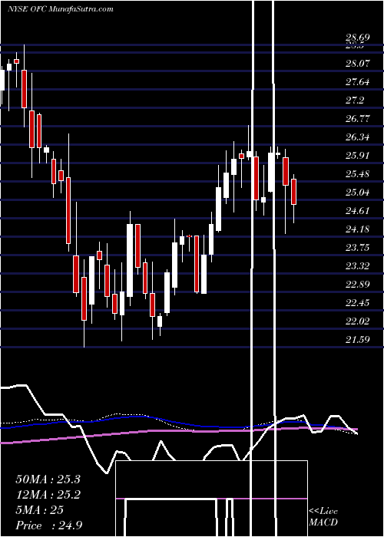384x537 pixels.
Task: Click the 22.02 price level label
Action: coord(358,321)
